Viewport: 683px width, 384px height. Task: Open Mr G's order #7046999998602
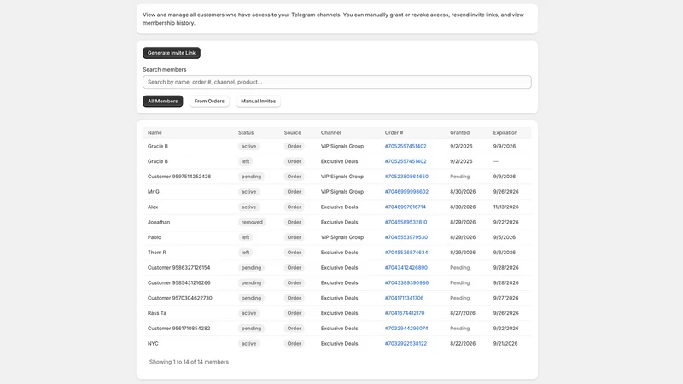406,192
